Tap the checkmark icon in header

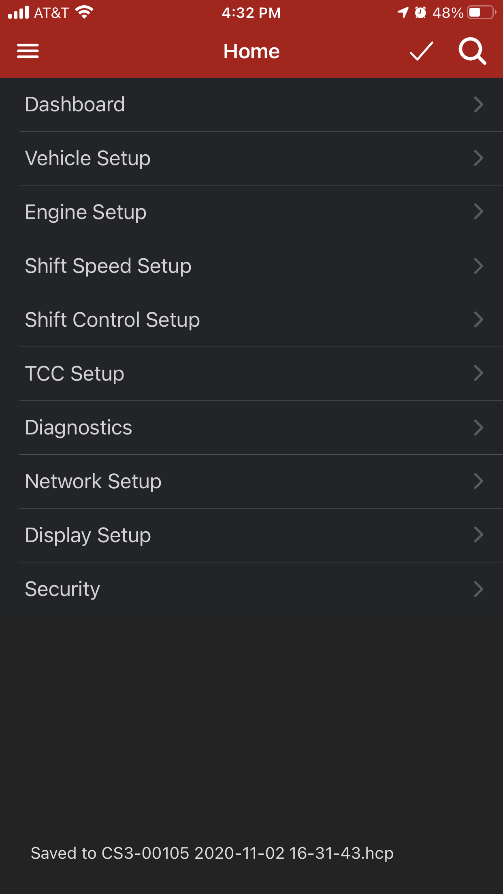point(421,51)
